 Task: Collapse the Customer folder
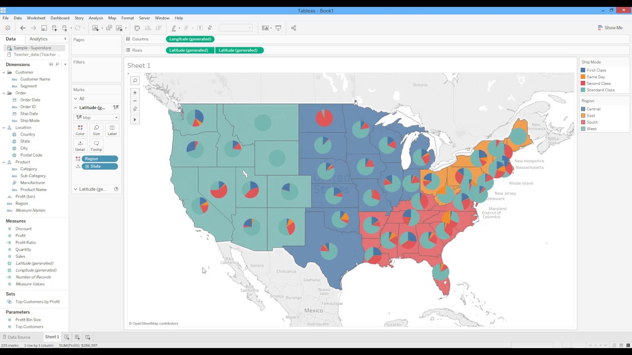[3, 72]
